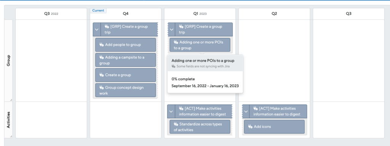Click the Activities swimlane label
Screen dimensions: 390x146
point(8,120)
